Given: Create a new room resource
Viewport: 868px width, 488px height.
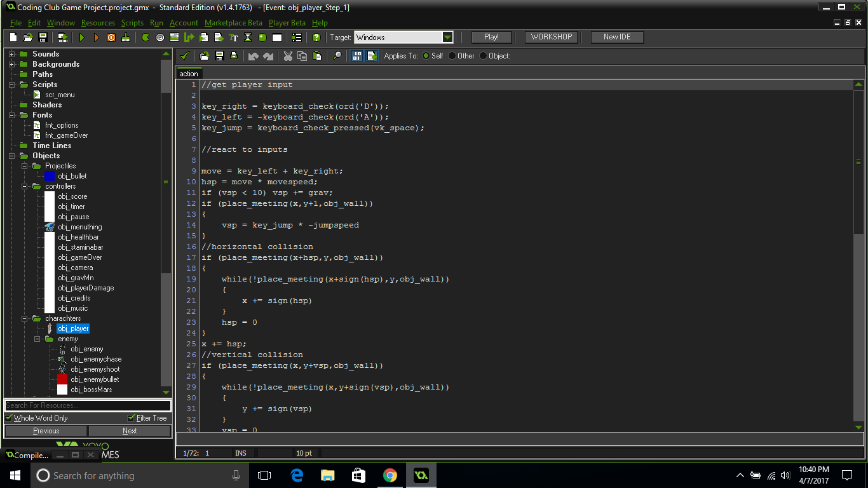Looking at the screenshot, I should tap(277, 37).
